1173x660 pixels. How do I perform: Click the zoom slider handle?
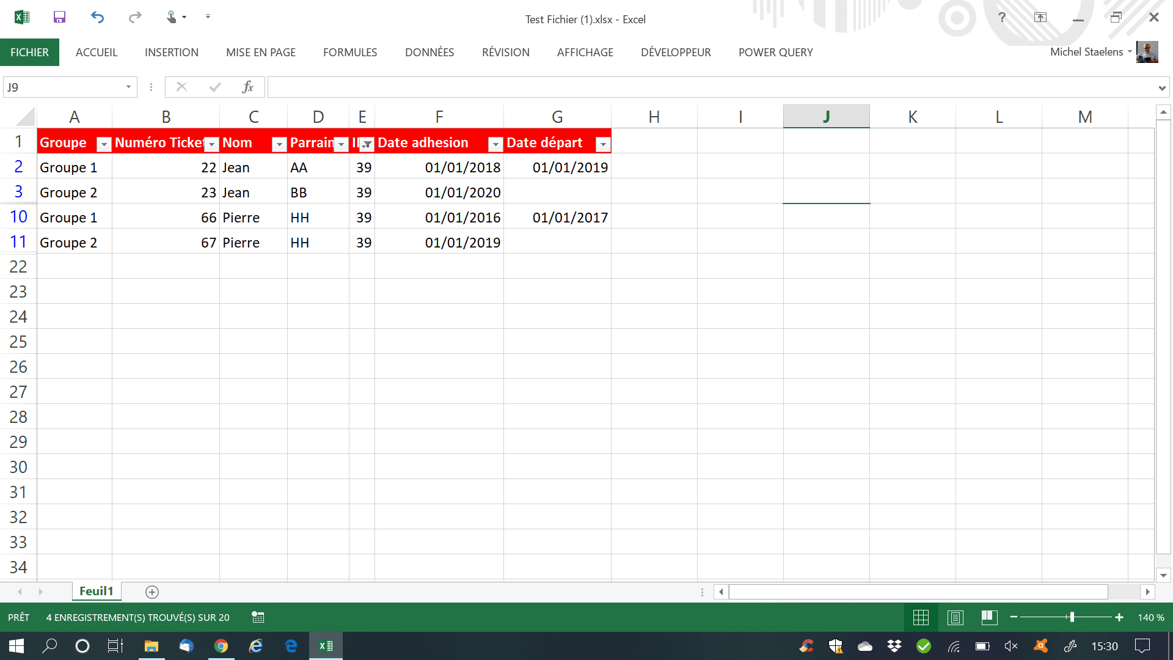1072,617
